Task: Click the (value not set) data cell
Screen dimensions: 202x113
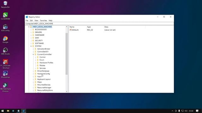Action: tap(110, 30)
